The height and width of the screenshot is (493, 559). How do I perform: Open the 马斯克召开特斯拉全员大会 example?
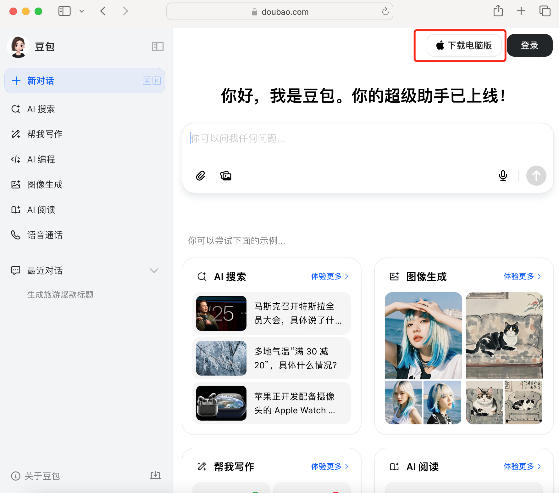[x=272, y=313]
